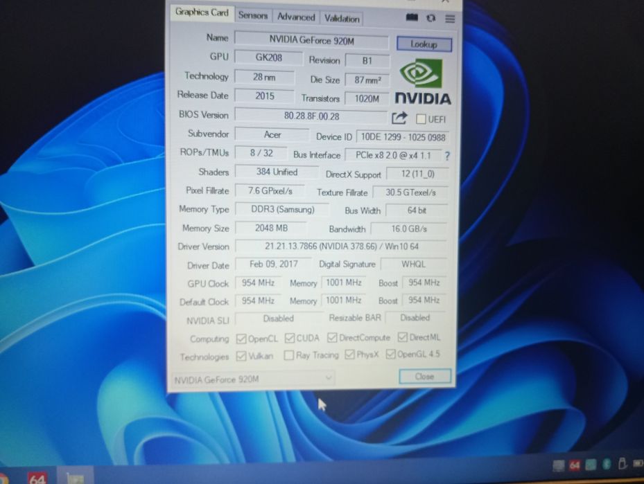Click the Memory Type value DDR3 (Samsung)
Viewport: 644px width, 484px height.
pos(282,209)
